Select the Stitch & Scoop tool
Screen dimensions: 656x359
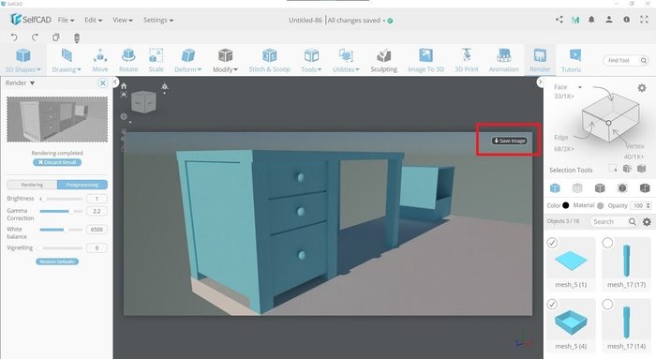[x=270, y=61]
